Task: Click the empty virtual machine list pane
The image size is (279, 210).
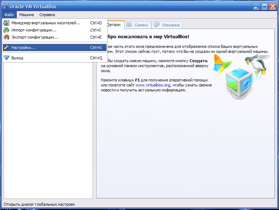Action: point(48,130)
